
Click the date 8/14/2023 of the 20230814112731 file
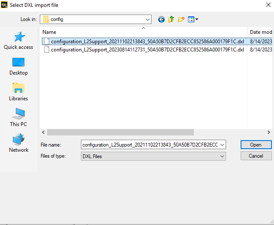[261, 50]
